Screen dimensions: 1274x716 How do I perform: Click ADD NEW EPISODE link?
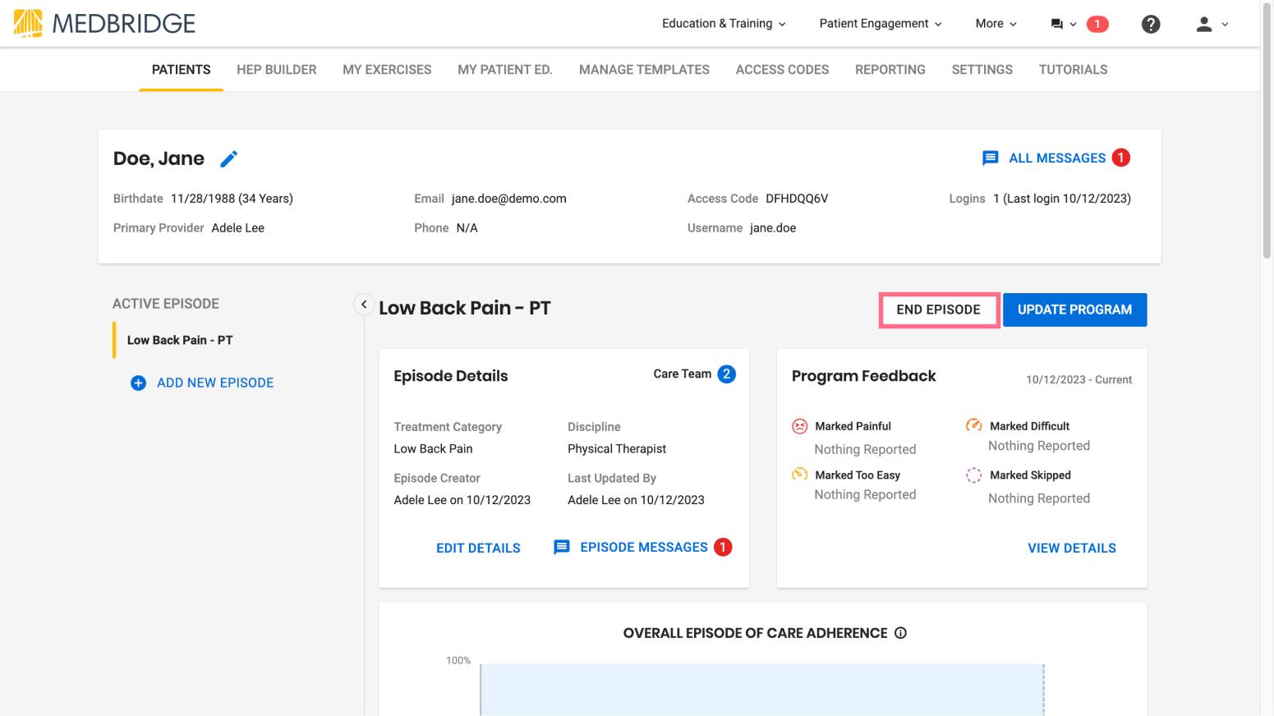tap(215, 383)
